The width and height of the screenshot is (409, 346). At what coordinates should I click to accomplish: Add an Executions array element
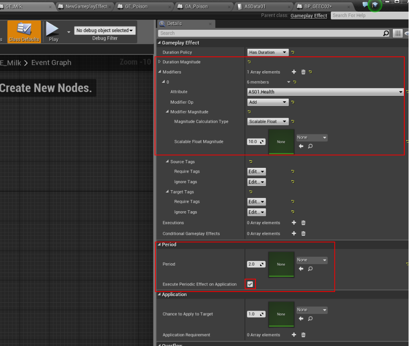(x=294, y=222)
